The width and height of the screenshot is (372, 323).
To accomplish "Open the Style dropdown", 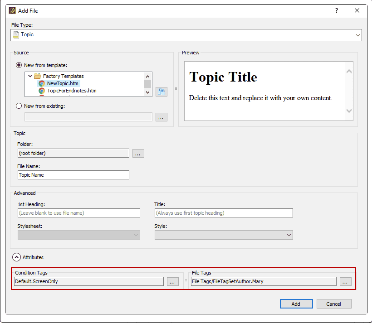I will point(224,235).
